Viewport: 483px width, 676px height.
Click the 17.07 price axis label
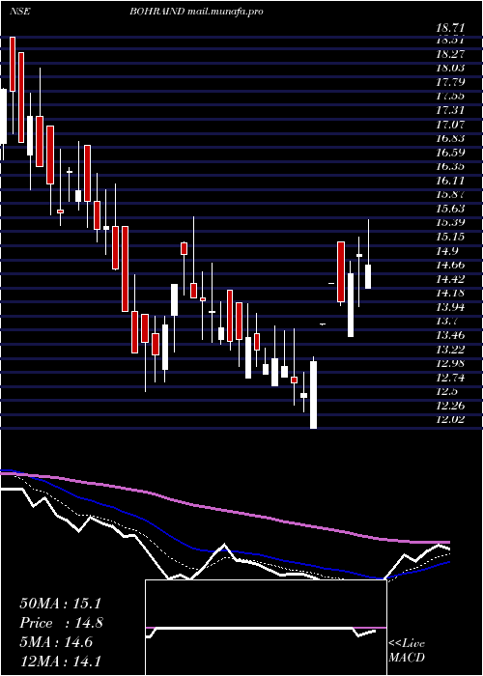coord(450,125)
